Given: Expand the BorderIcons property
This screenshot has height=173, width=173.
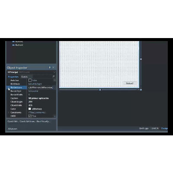Looking at the screenshot, I should (9, 87).
